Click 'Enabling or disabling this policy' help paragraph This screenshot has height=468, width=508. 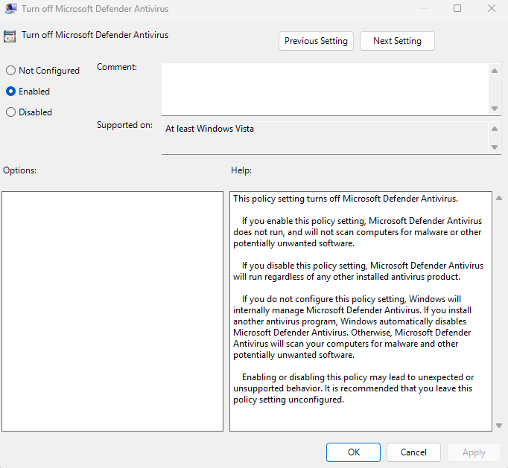pyautogui.click(x=354, y=388)
